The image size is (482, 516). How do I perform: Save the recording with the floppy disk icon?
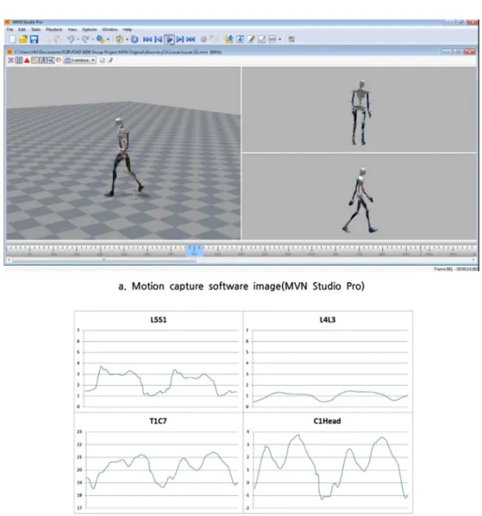34,40
